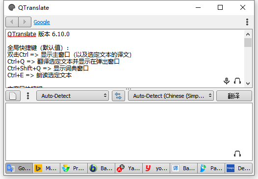This screenshot has width=258, height=179.
Task: Click the source text scrollbar thumb
Action: click(x=248, y=43)
